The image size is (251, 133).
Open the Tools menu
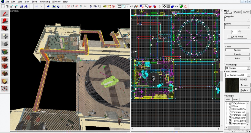coord(34,2)
